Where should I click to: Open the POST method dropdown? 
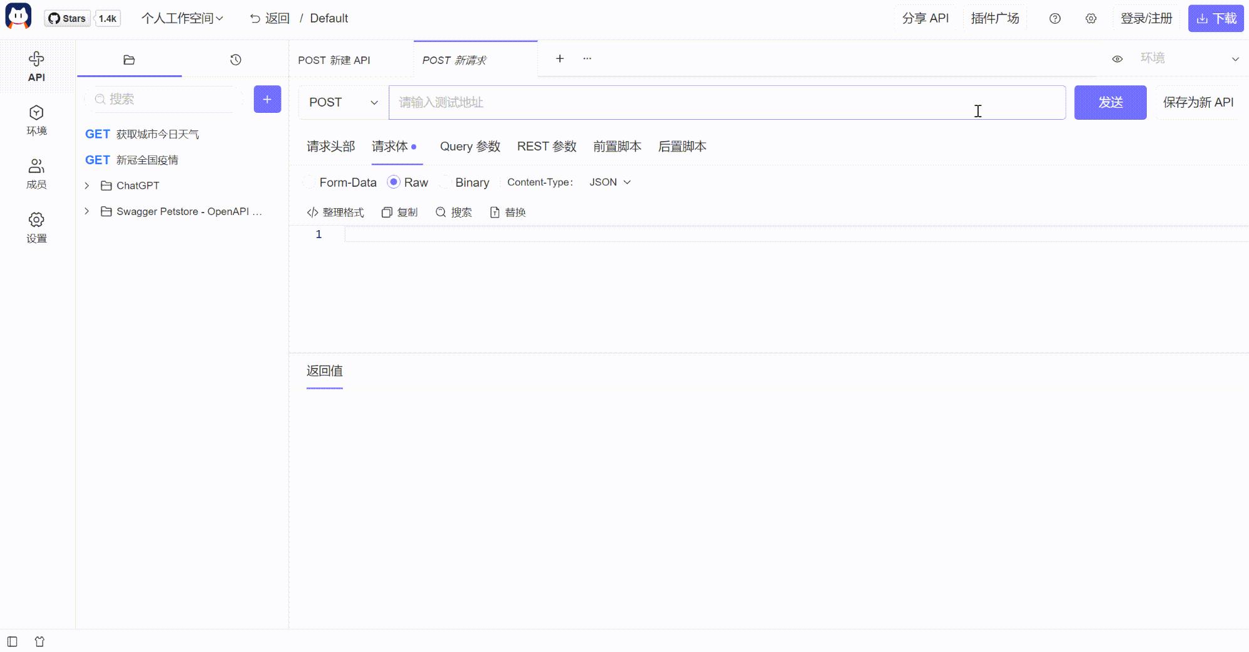[x=342, y=102]
